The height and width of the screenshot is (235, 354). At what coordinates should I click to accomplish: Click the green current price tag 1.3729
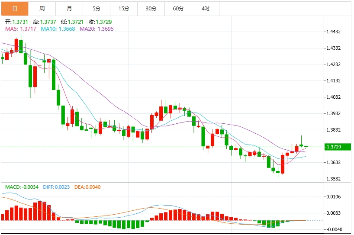pyautogui.click(x=338, y=147)
